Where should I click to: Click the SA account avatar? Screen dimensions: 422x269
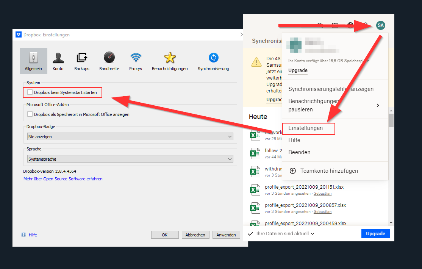click(x=380, y=25)
